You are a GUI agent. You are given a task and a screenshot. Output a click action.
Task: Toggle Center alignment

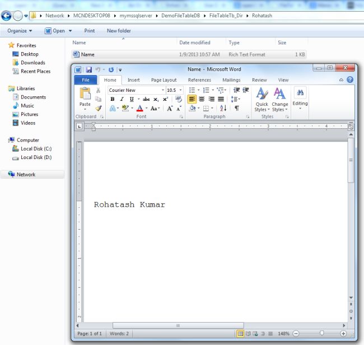202,99
